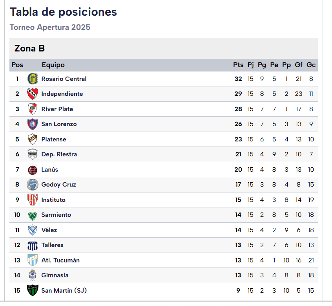The width and height of the screenshot is (332, 306).
Task: Select the River Plate crest icon
Action: click(33, 109)
